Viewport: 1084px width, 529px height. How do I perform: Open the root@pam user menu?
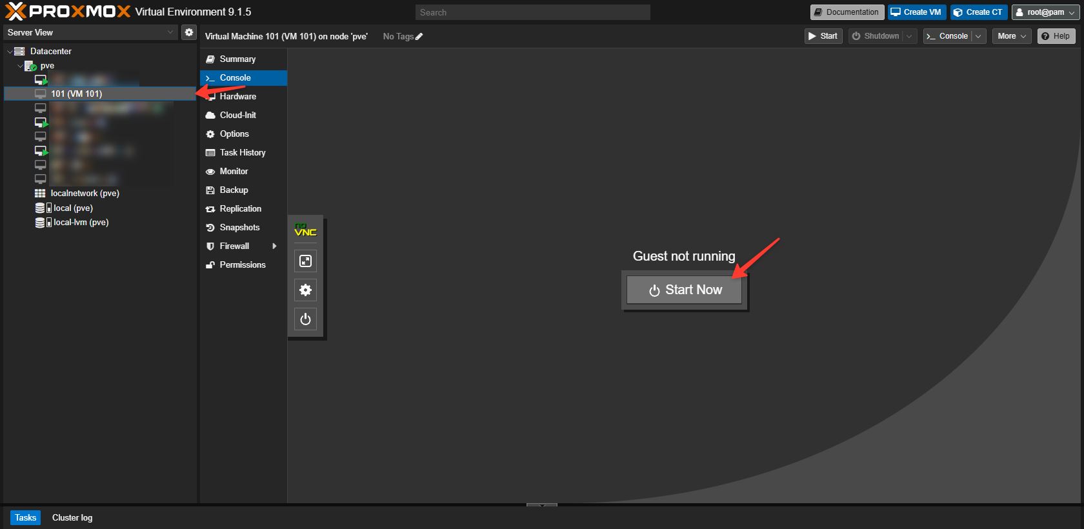click(x=1045, y=12)
